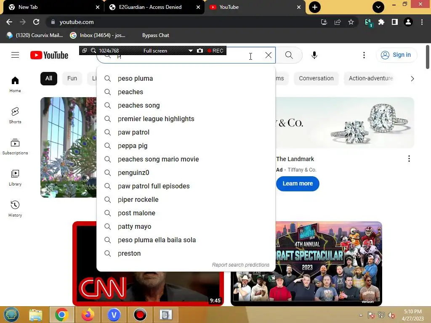Viewport: 431px width, 323px height.
Task: Choose 'peso pluma ella baila sola' suggestion
Action: (186, 240)
